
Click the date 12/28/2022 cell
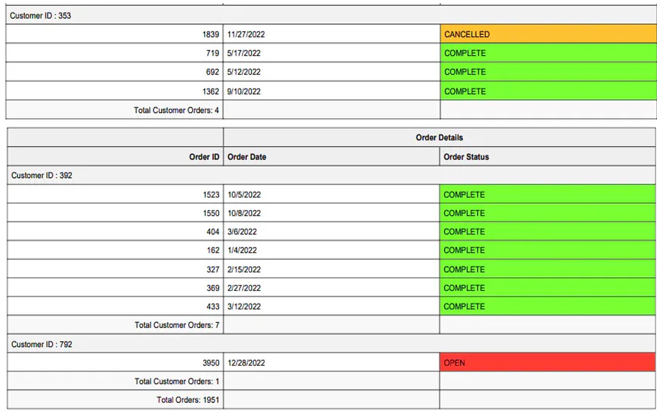pos(249,363)
